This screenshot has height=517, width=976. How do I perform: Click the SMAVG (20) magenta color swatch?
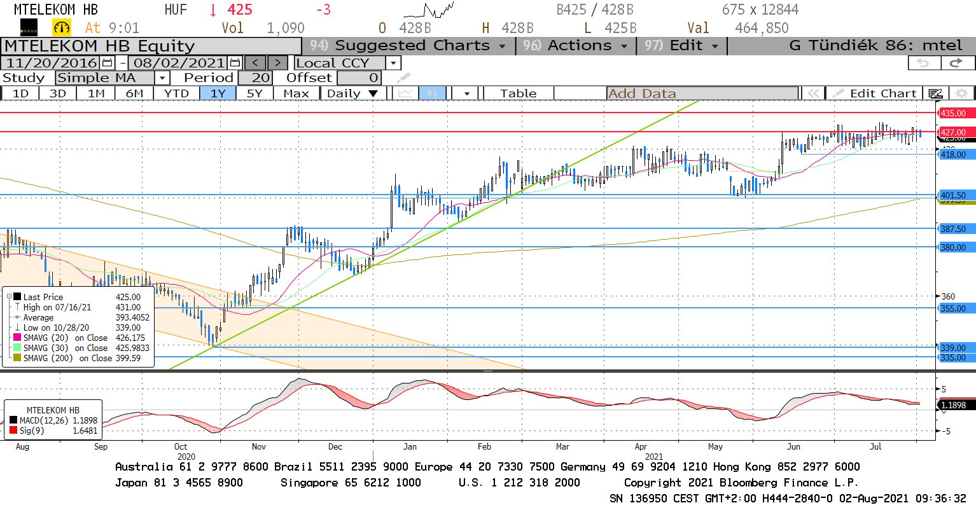click(x=17, y=338)
